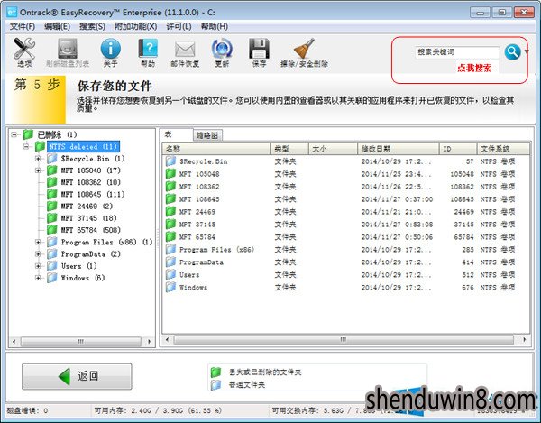Open the 帮助(H) menu
541x423 pixels.
[x=215, y=26]
